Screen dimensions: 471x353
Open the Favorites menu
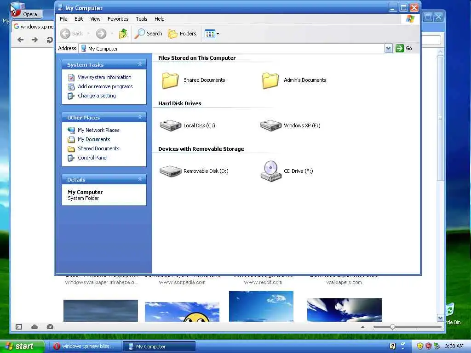[118, 19]
